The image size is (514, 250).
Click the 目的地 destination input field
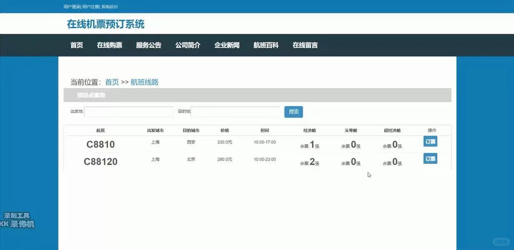(x=236, y=111)
